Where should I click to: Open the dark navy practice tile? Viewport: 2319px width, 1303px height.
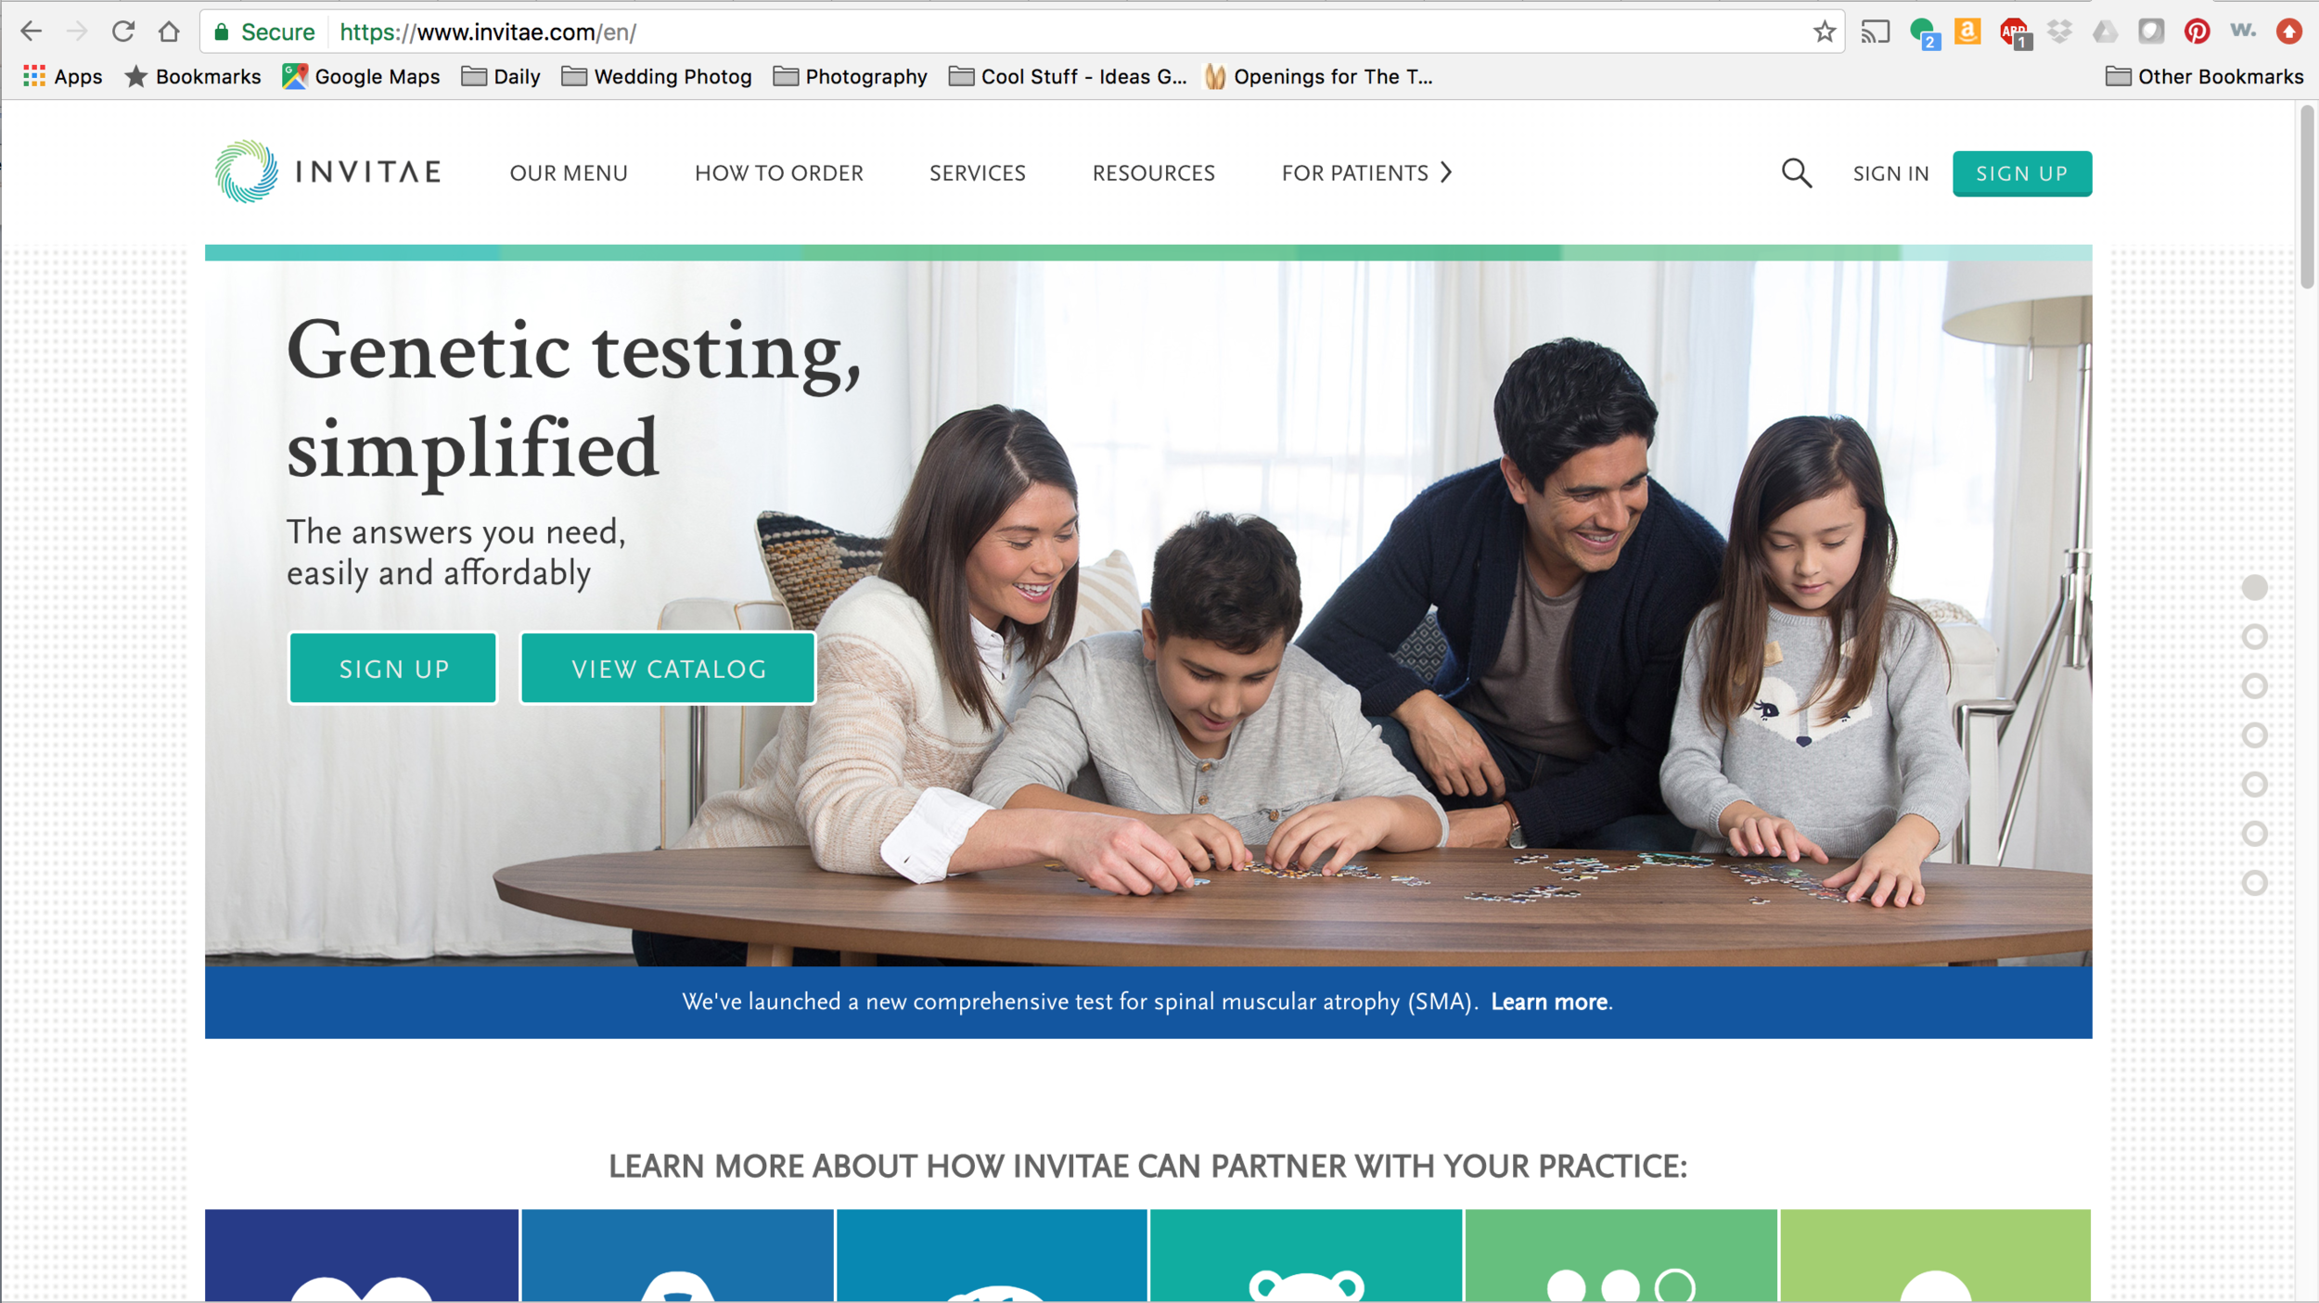[362, 1256]
